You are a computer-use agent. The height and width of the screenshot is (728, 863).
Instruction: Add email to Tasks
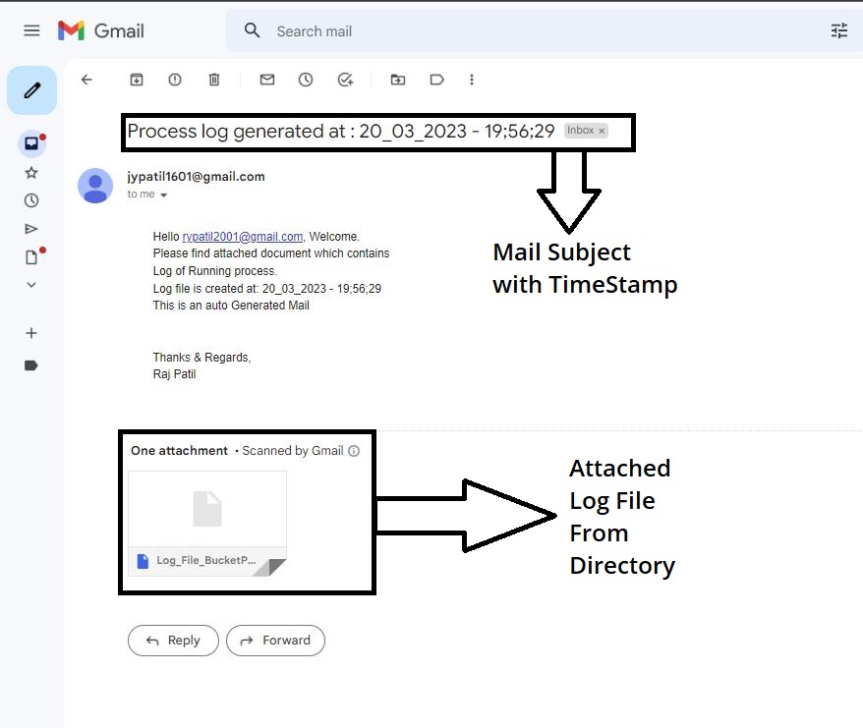point(345,80)
